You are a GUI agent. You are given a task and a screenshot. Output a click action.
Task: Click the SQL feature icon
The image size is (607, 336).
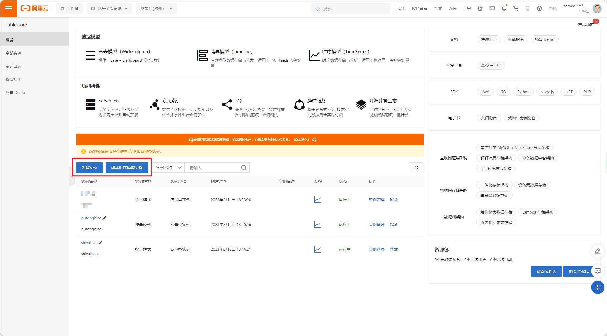[227, 105]
